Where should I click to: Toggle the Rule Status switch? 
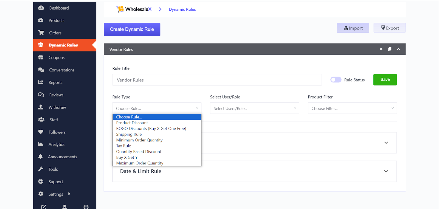click(336, 80)
